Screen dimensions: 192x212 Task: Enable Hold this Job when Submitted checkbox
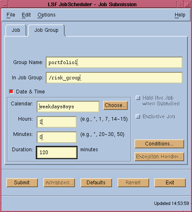click(x=138, y=98)
